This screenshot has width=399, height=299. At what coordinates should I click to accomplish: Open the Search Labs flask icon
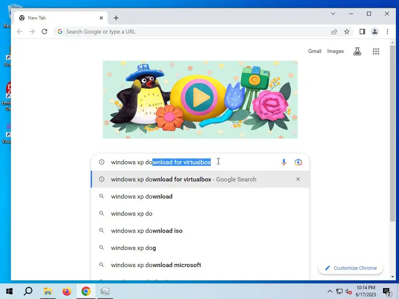357,51
